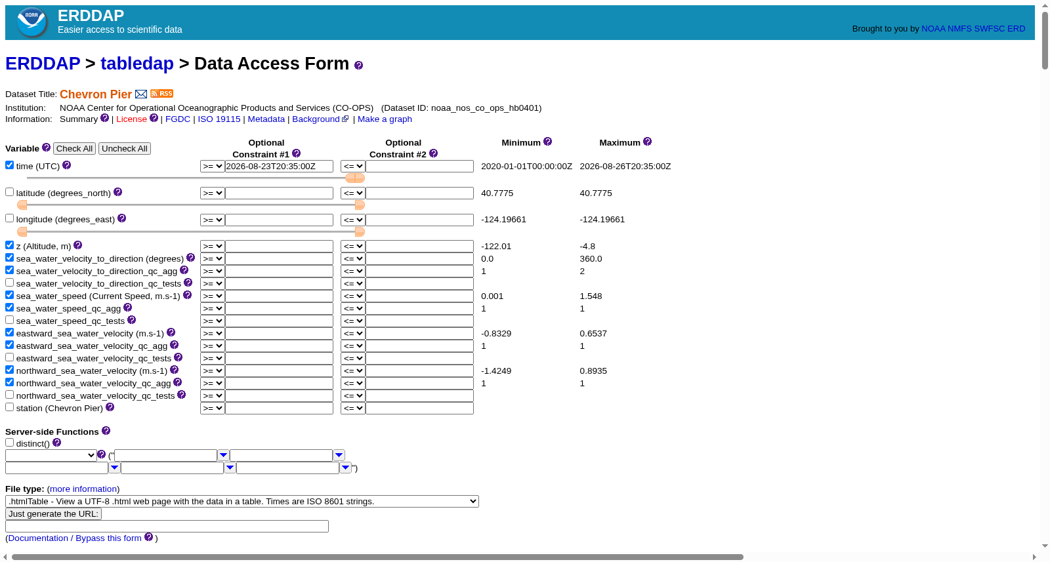Click help icon beside Minimum column header
Viewport: 1050px width, 562px height.
click(x=547, y=142)
